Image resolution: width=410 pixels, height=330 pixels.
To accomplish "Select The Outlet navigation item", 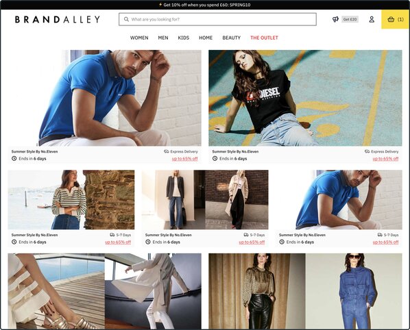I will point(264,38).
